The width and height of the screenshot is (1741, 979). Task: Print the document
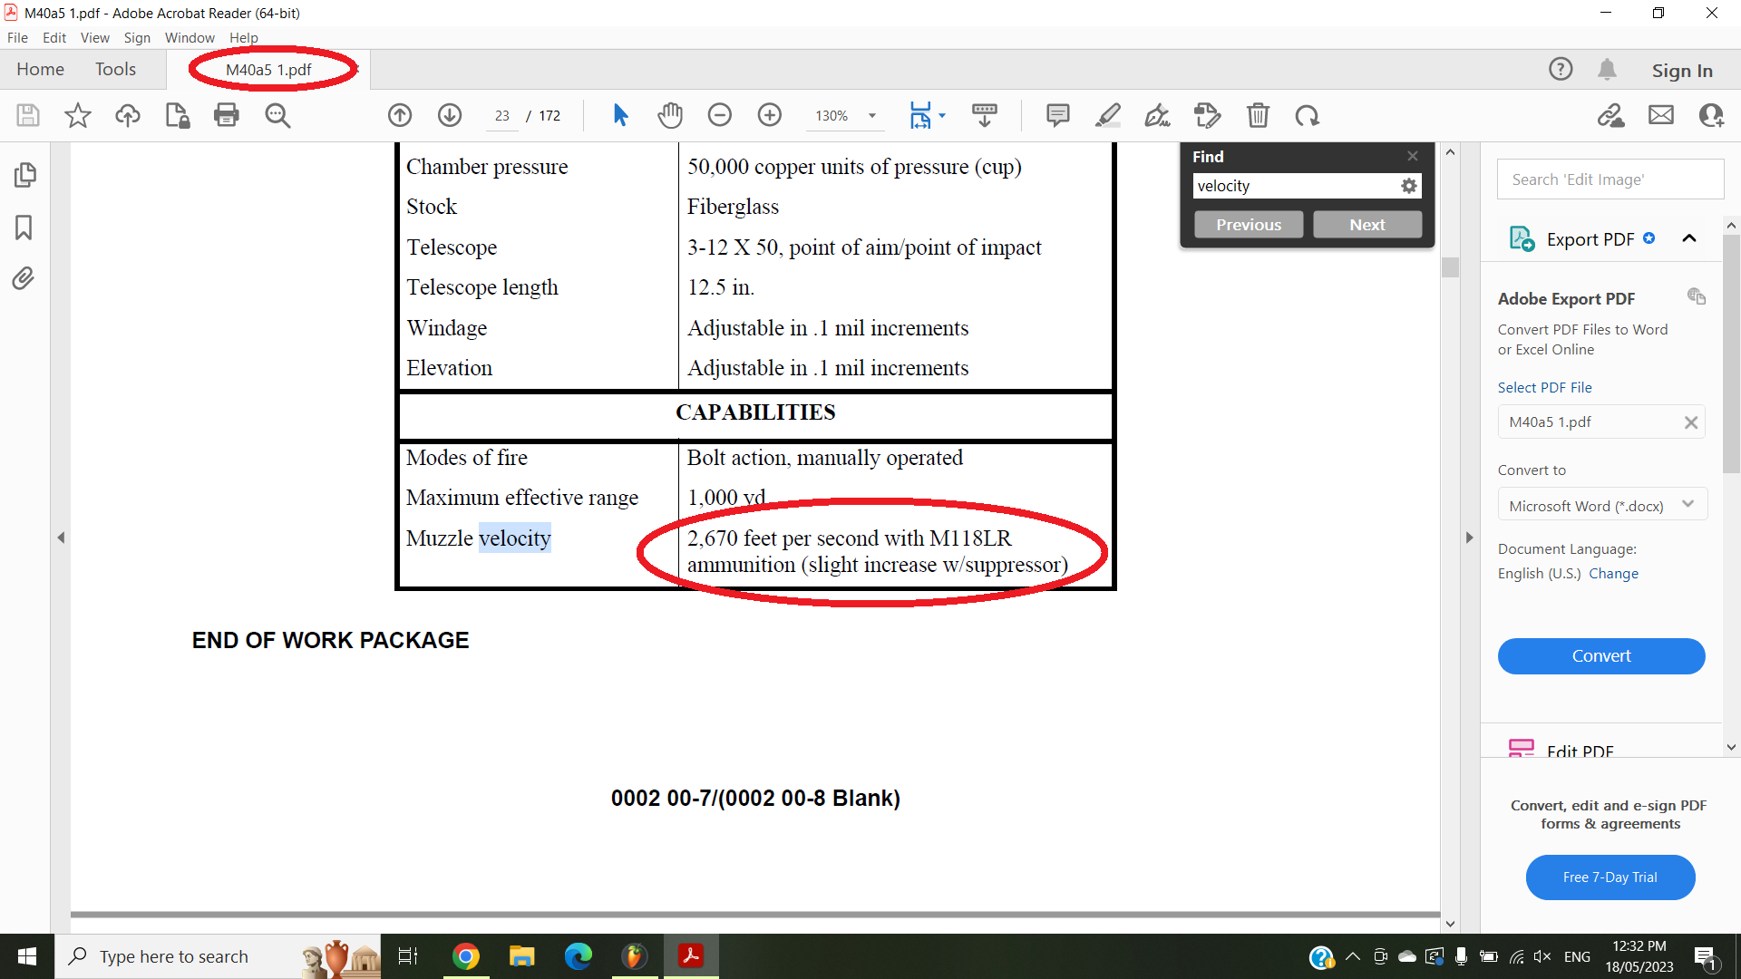click(227, 115)
